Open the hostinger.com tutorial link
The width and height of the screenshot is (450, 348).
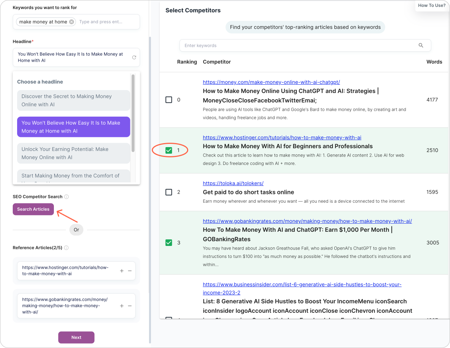282,137
